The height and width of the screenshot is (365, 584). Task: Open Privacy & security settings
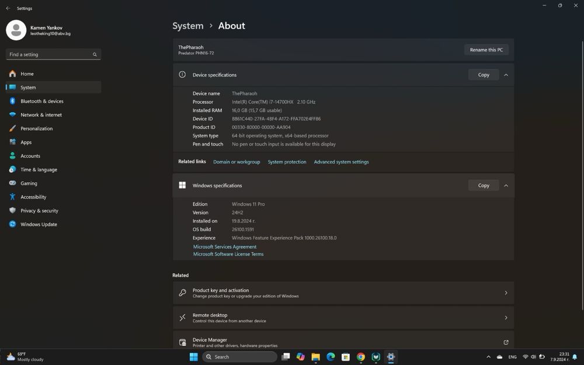click(x=53, y=210)
